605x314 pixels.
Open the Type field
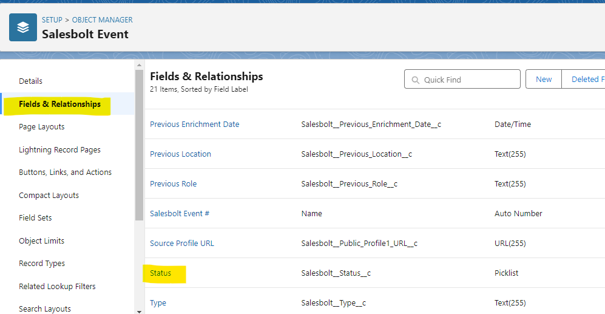point(158,303)
